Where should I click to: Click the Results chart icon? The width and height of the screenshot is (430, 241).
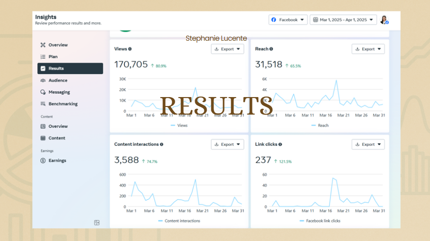tap(43, 69)
